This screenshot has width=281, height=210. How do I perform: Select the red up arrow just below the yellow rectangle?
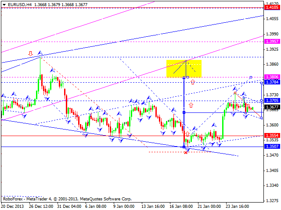tap(193, 82)
